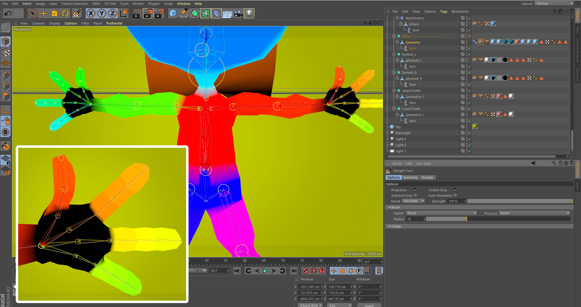This screenshot has height=307, width=581.
Task: Enable the Auto Normalize checkbox
Action: tap(455, 195)
